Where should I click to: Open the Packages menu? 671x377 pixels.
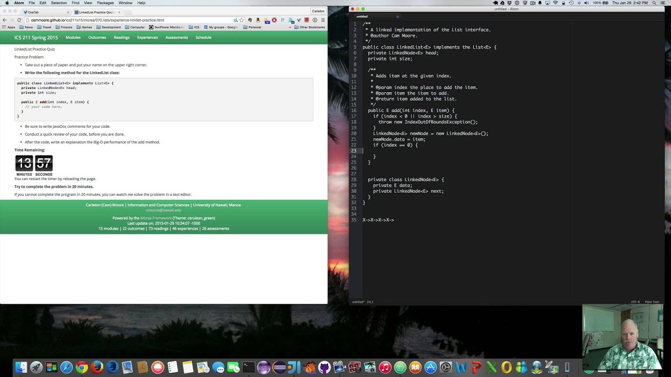click(x=105, y=3)
